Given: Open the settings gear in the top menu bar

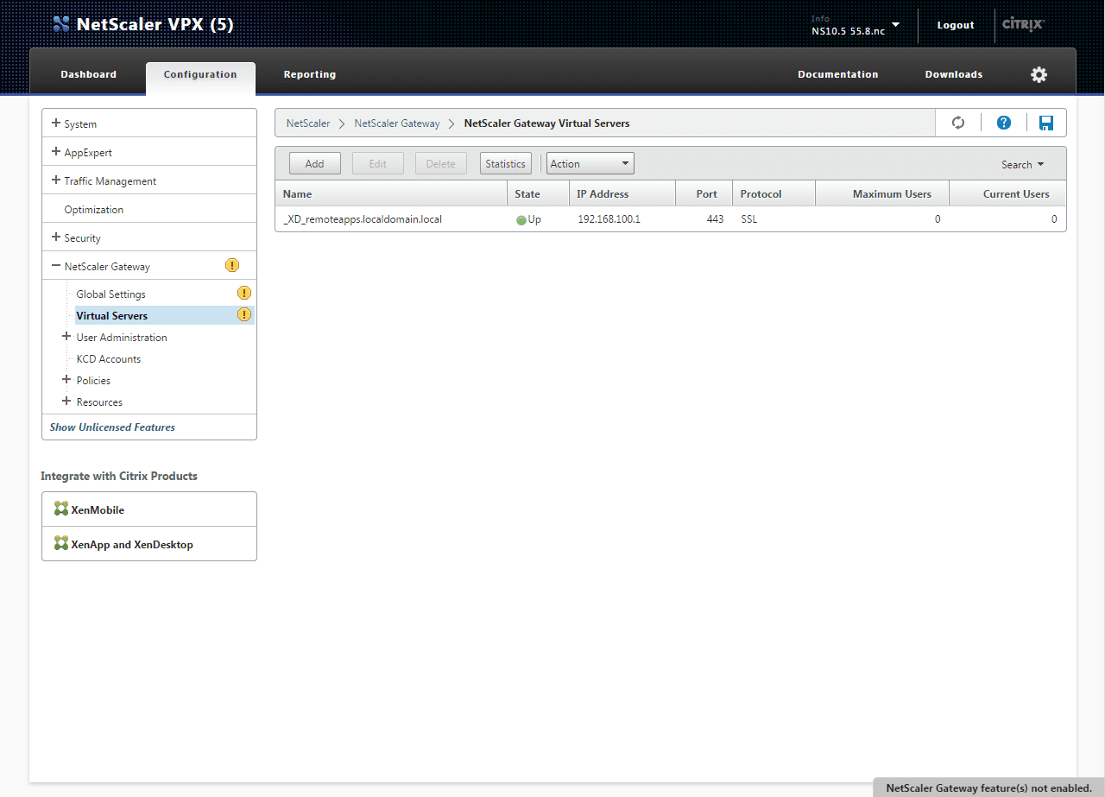Looking at the screenshot, I should 1038,74.
